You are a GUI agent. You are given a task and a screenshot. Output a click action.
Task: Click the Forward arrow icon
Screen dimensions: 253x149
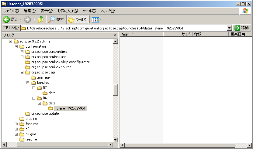[x=27, y=19]
